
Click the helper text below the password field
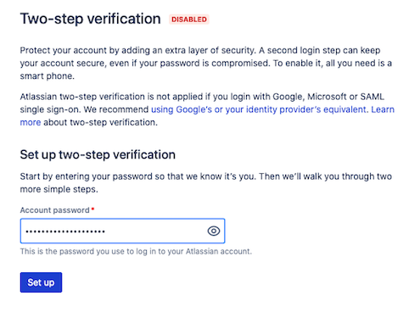(136, 251)
